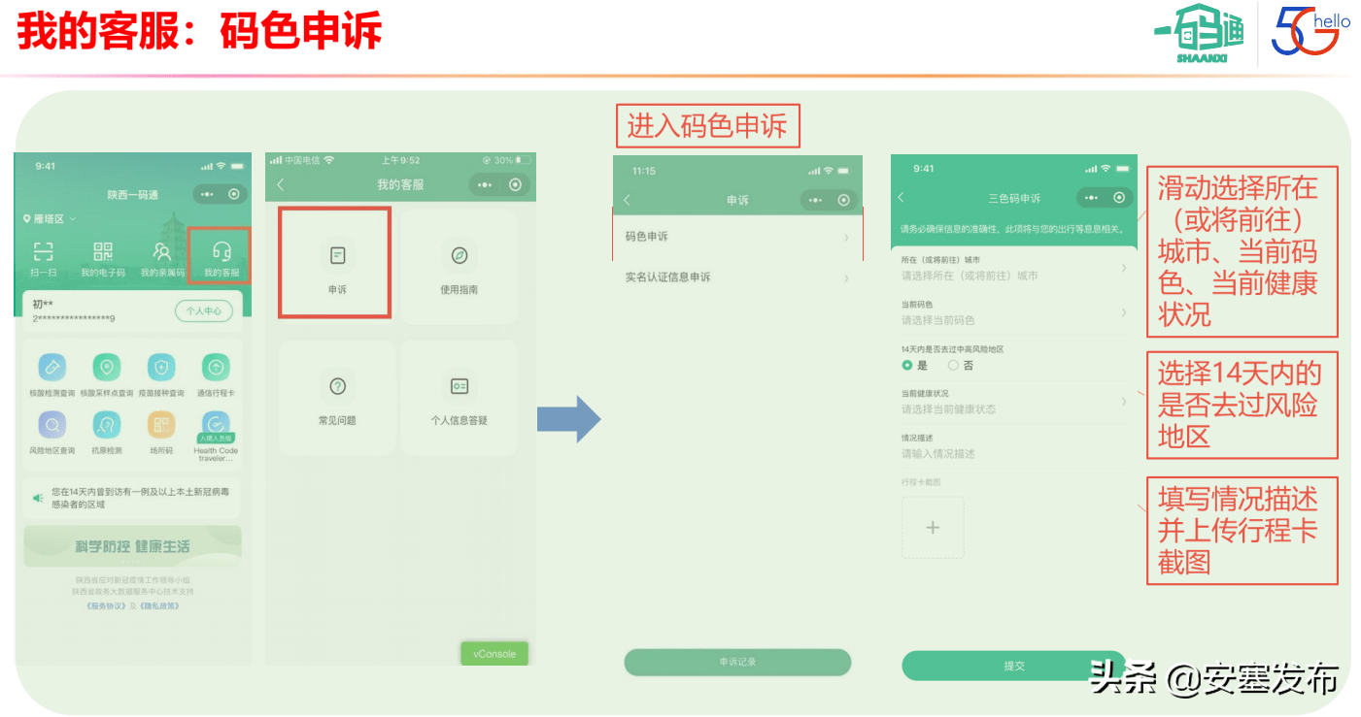The width and height of the screenshot is (1361, 717).
Task: Close the 陕西一码通 mini program via the circle icon
Action: [x=234, y=194]
